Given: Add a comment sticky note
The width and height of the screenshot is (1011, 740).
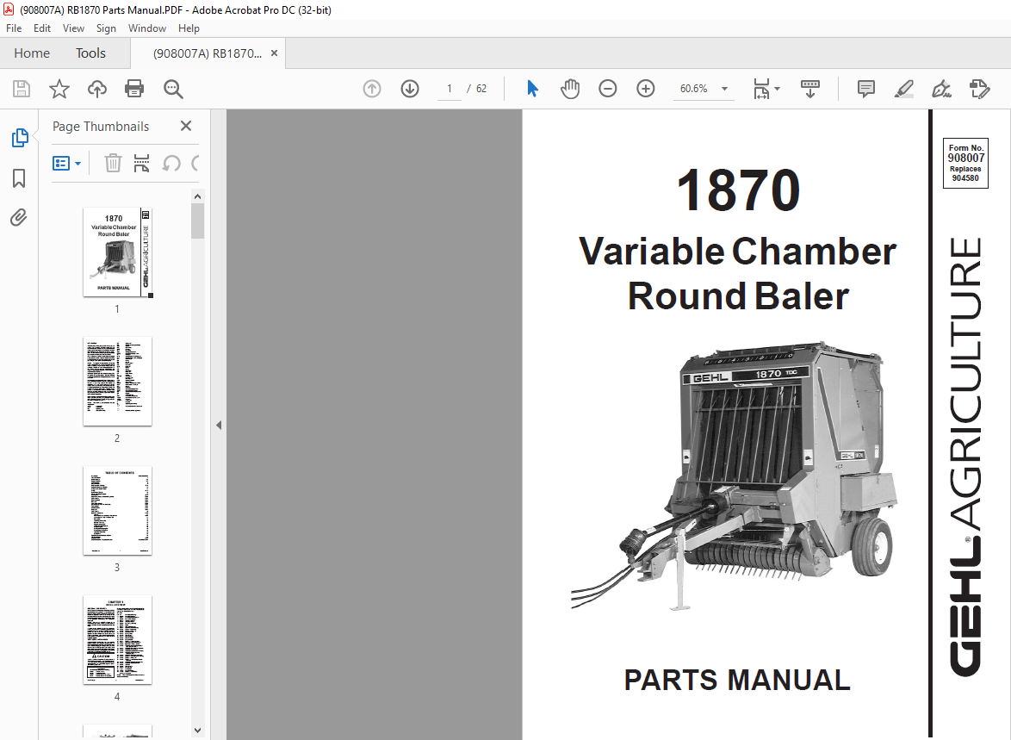Looking at the screenshot, I should point(866,89).
